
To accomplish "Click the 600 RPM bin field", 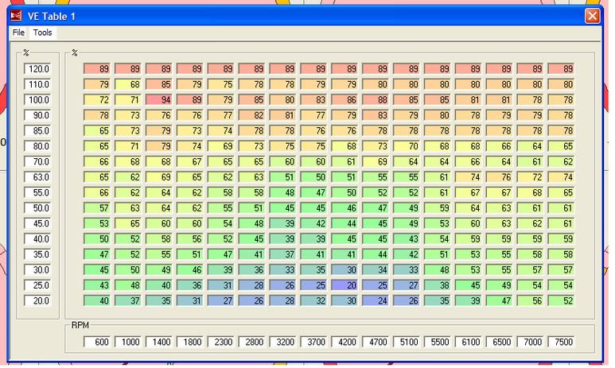I will pyautogui.click(x=97, y=342).
